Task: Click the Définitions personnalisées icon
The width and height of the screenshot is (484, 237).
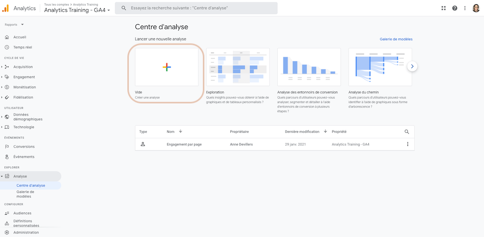Action: (x=7, y=223)
